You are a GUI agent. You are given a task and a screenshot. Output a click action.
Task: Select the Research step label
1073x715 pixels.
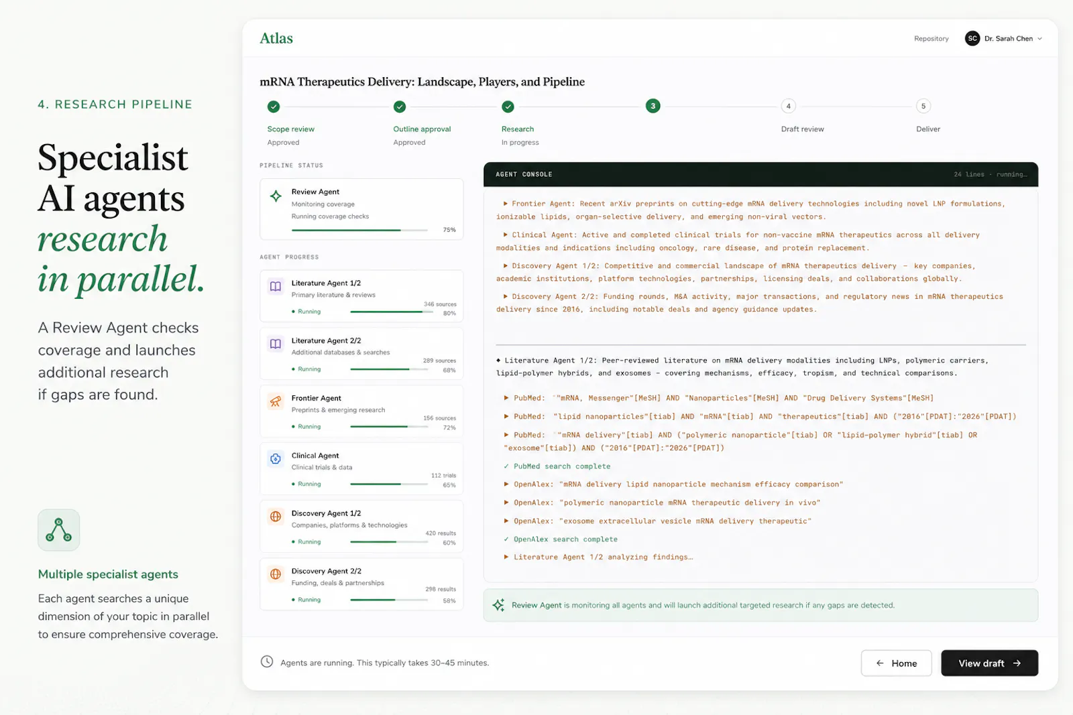click(x=518, y=129)
